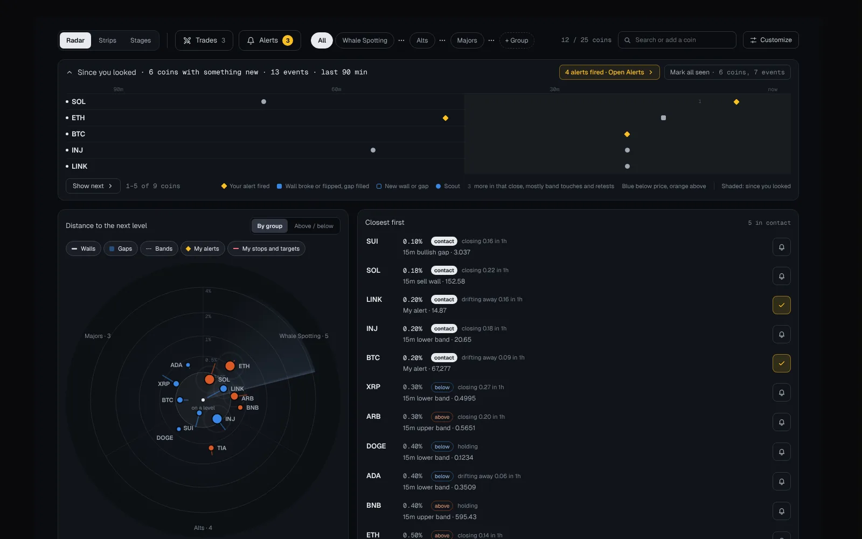Click the Customize sliders icon
The image size is (862, 539).
point(753,40)
